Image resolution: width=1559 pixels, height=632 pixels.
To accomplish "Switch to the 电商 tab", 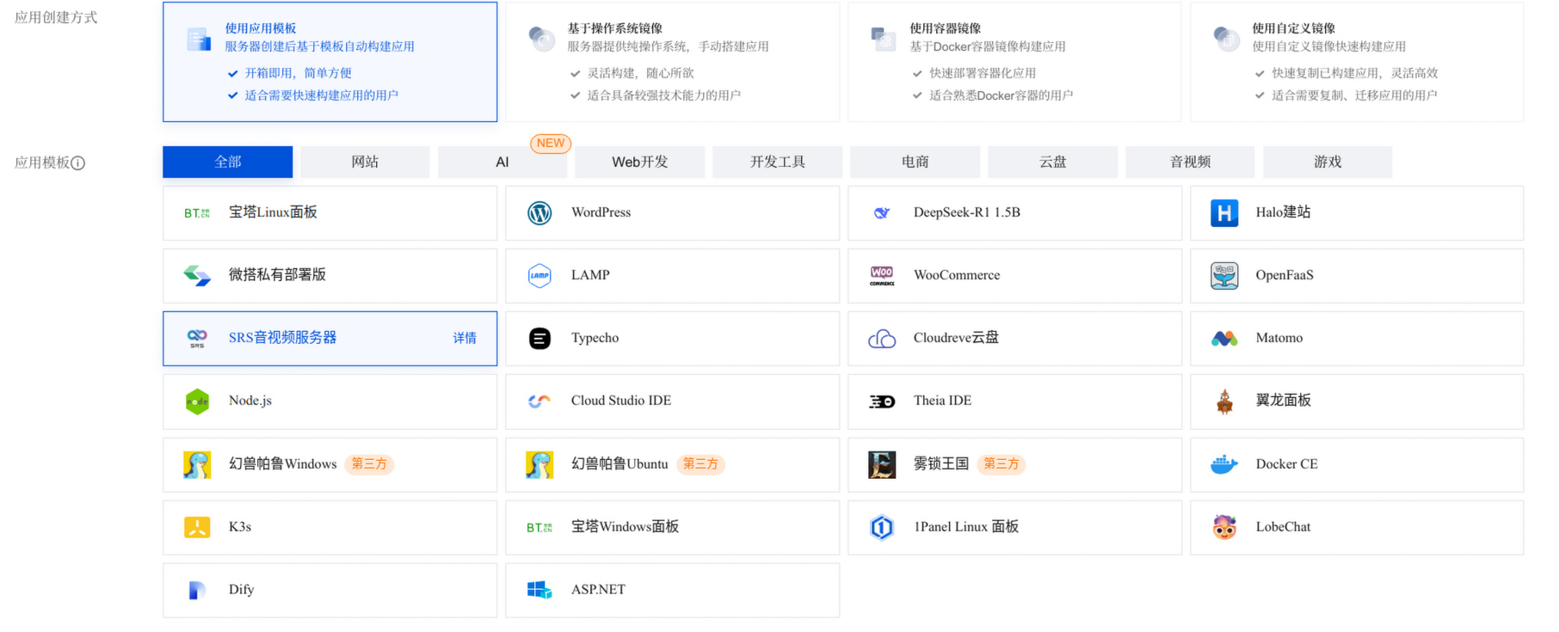I will (915, 162).
